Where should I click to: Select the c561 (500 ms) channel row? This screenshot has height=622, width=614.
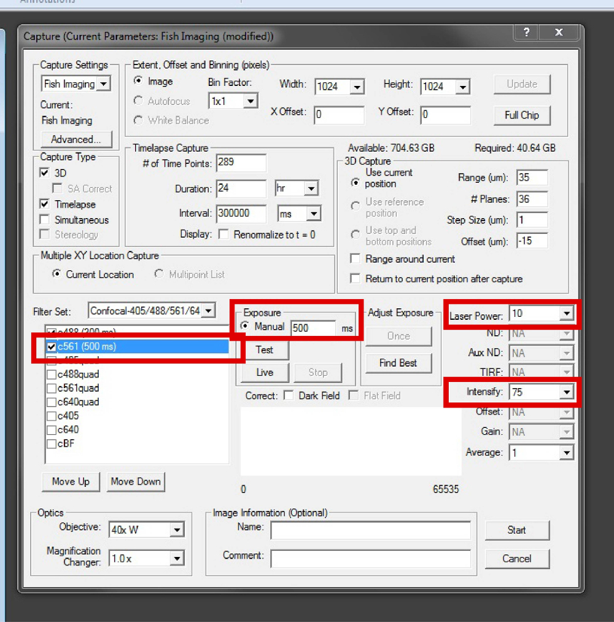coord(86,347)
